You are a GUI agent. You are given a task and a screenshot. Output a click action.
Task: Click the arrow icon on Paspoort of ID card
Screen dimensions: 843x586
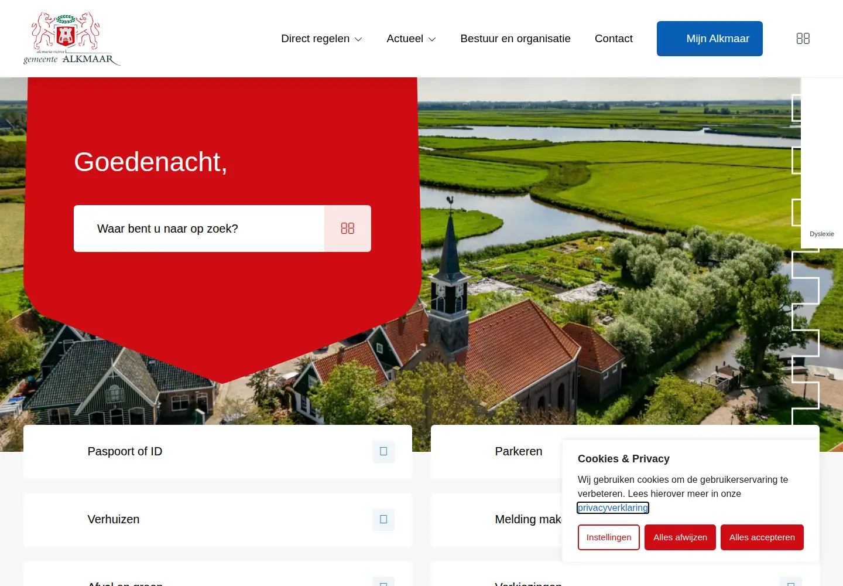coord(383,451)
